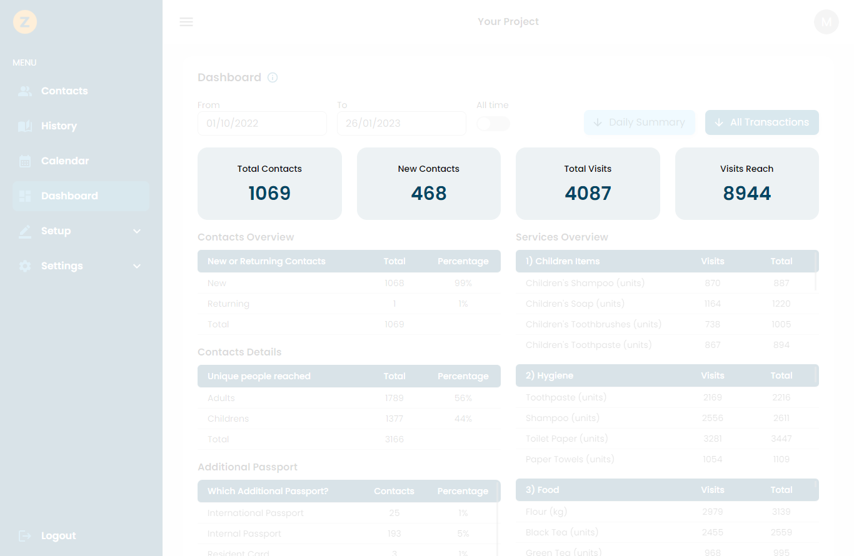Open the M user avatar menu

pos(826,21)
